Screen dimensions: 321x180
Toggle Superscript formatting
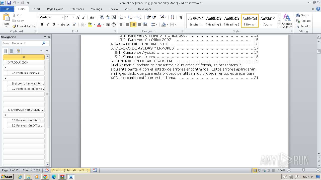[74, 24]
